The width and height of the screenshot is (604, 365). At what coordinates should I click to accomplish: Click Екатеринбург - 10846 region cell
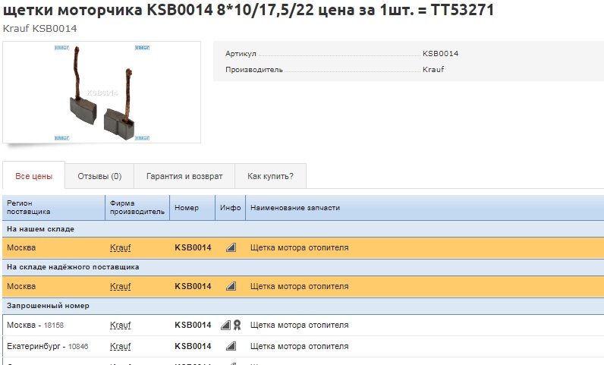pos(47,346)
